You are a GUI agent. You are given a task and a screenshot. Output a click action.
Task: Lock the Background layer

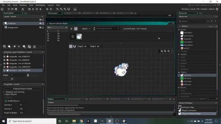pos(43,28)
